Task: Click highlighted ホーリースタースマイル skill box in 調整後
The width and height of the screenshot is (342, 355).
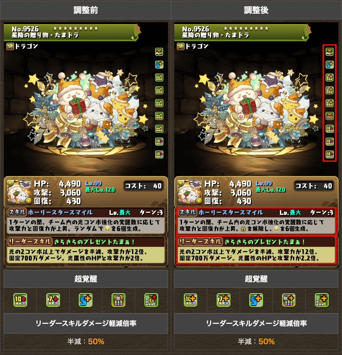Action: [256, 221]
